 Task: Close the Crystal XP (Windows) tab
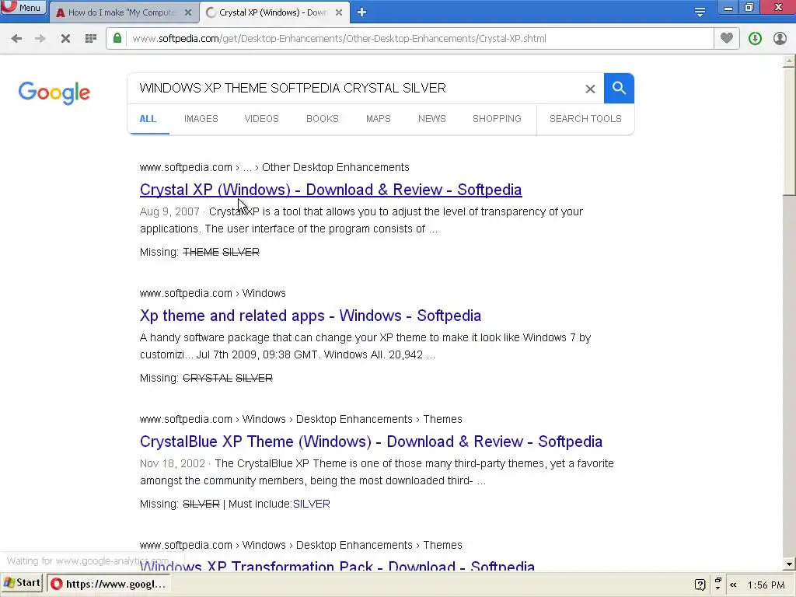click(x=339, y=12)
